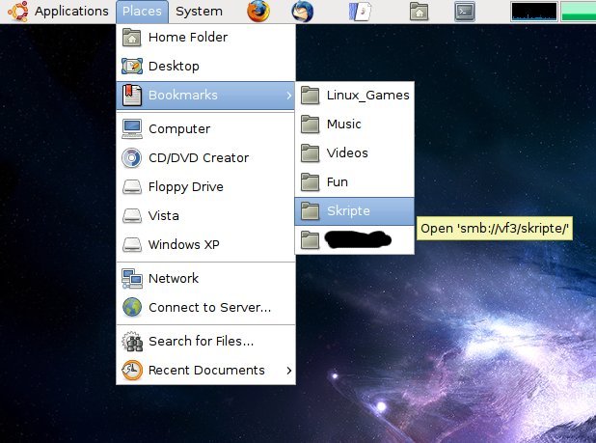This screenshot has height=443, width=596.
Task: Select Network label in Places menu
Action: [x=174, y=278]
